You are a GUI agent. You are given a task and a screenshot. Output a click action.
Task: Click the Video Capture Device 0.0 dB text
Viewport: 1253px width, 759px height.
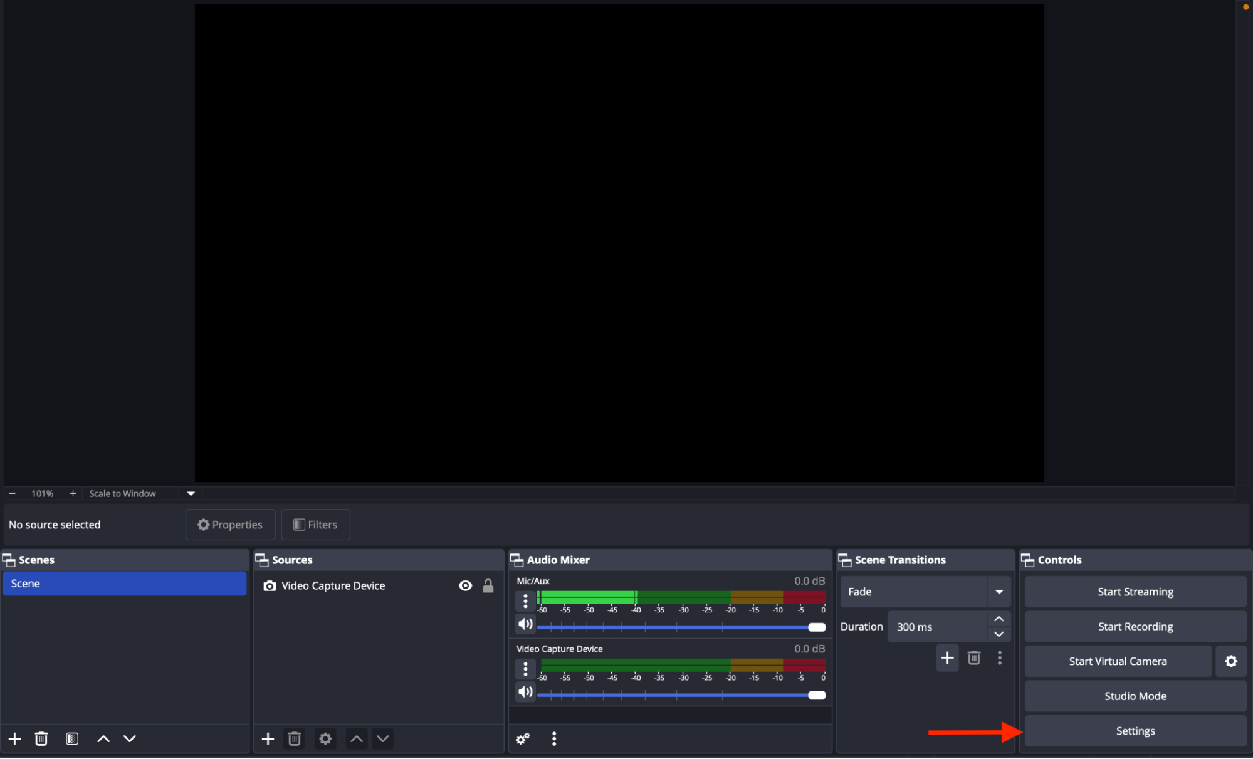[x=810, y=649]
